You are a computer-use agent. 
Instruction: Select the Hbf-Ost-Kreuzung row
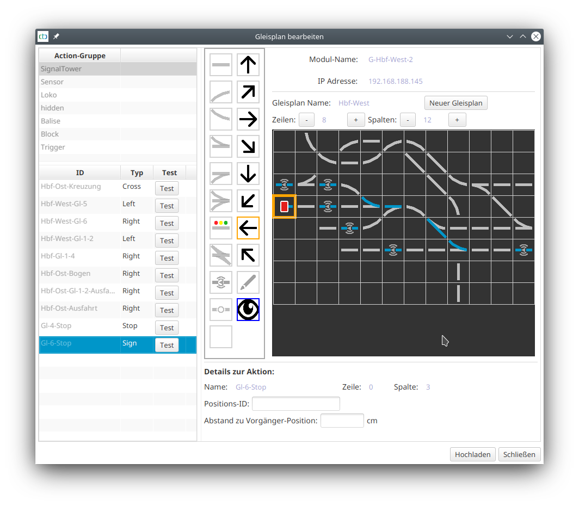71,187
